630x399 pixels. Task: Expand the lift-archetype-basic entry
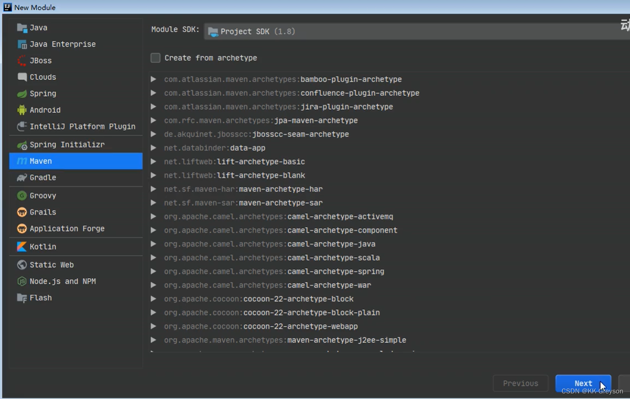[153, 161]
